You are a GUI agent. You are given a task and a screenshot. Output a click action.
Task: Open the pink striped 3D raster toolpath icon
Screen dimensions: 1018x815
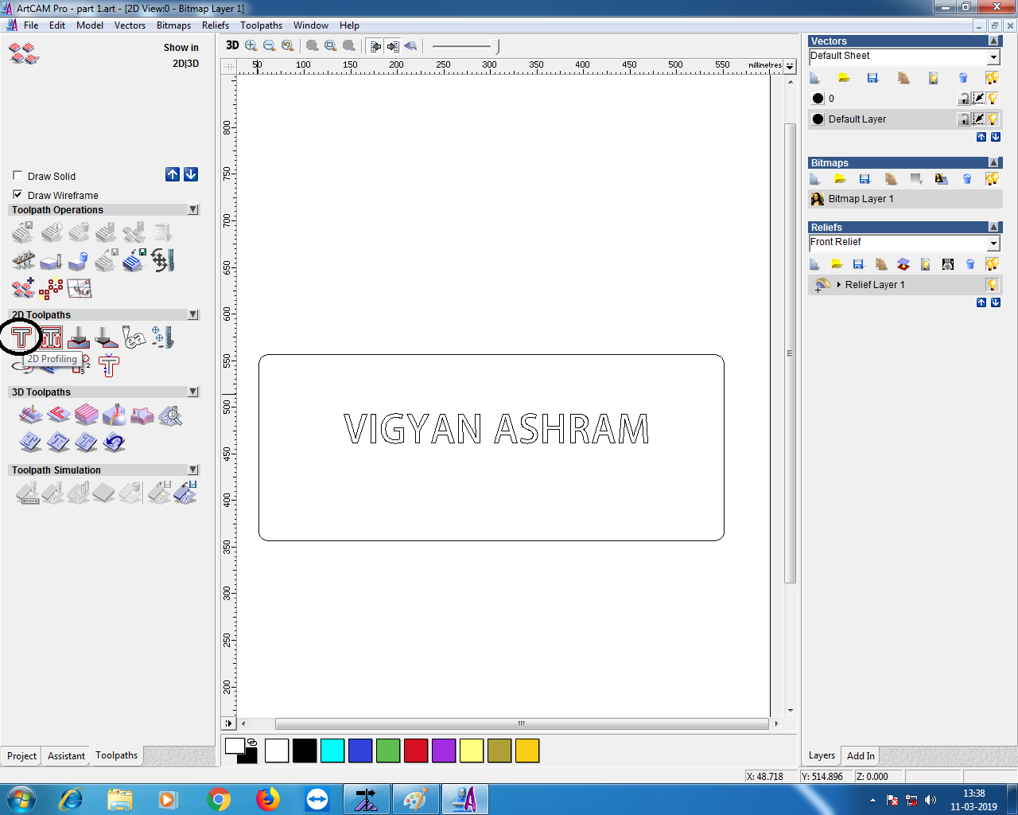pyautogui.click(x=87, y=415)
